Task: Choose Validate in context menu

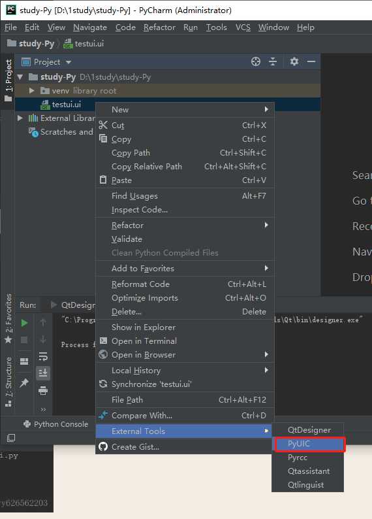Action: click(185, 239)
